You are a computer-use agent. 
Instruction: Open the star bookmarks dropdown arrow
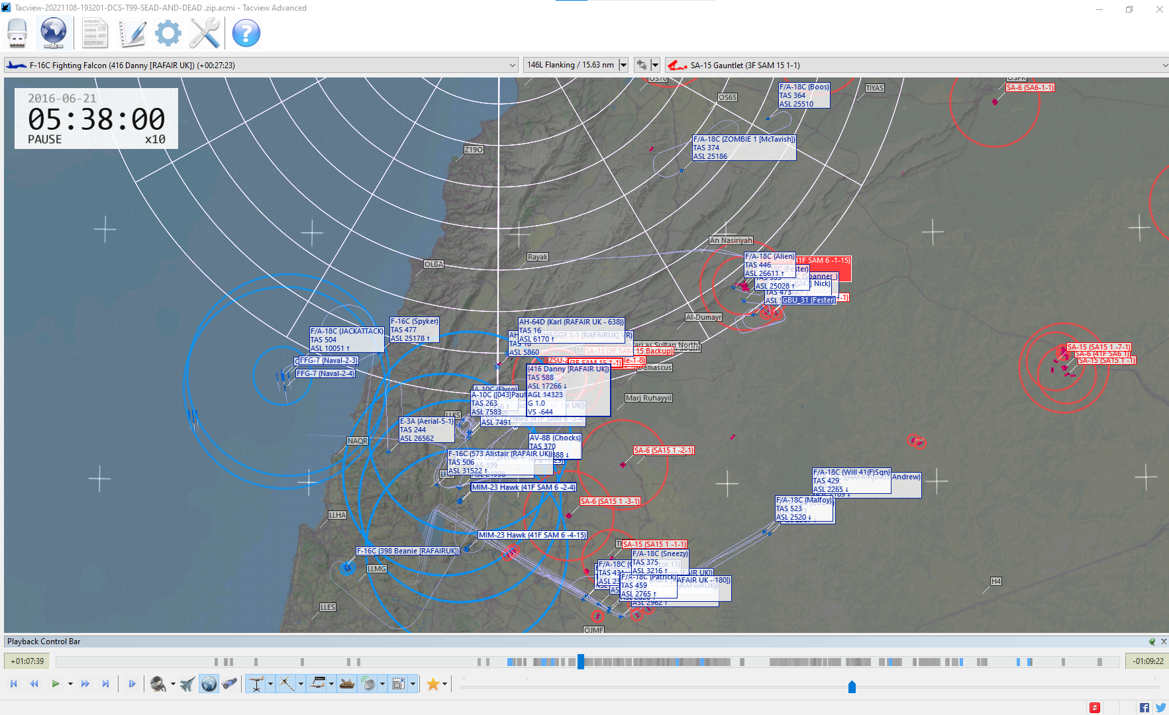[x=445, y=684]
